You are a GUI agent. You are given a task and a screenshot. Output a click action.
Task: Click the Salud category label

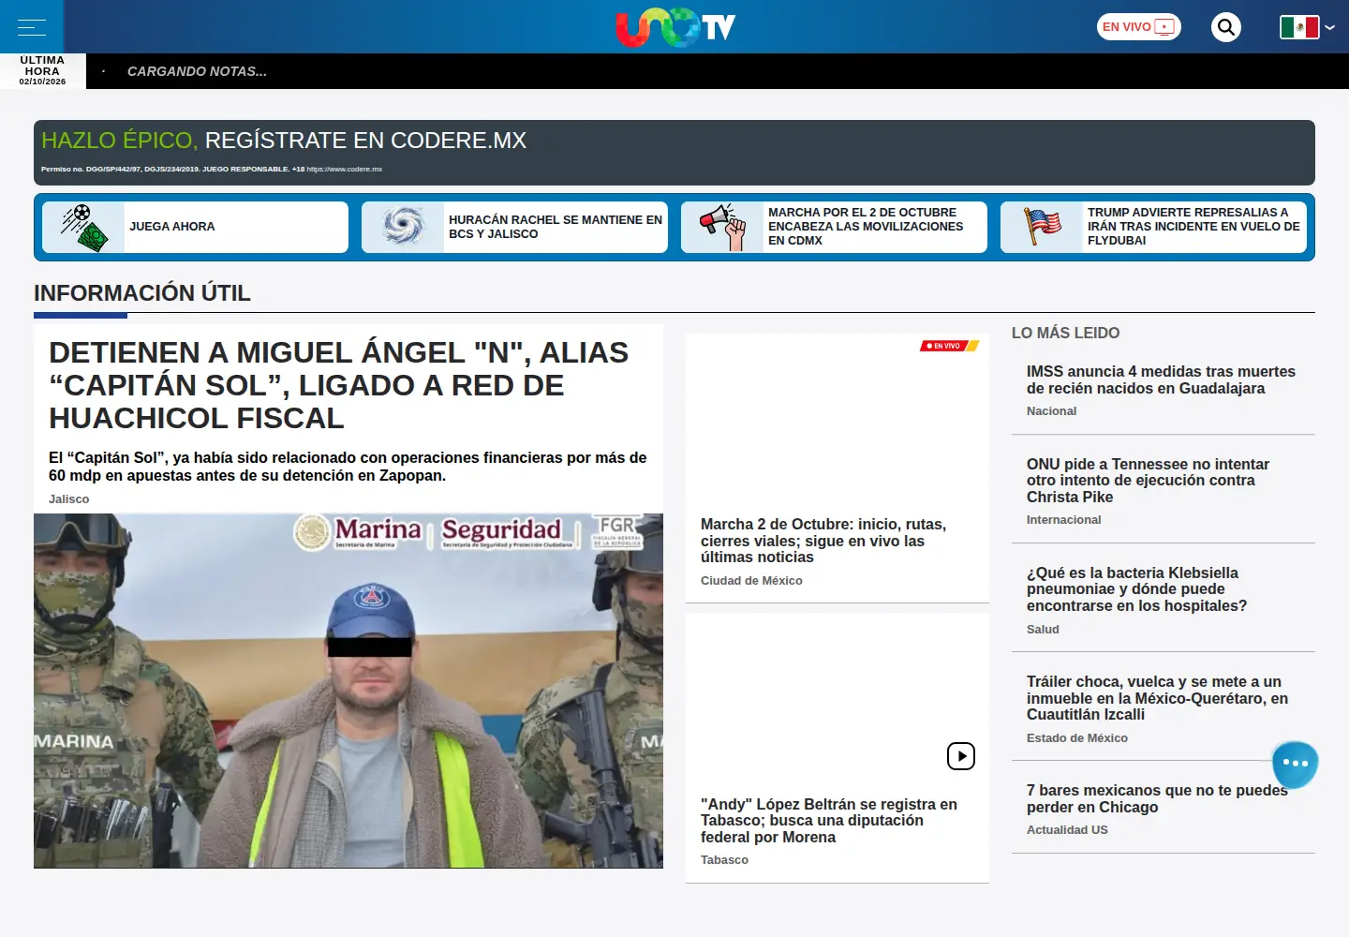coord(1043,630)
